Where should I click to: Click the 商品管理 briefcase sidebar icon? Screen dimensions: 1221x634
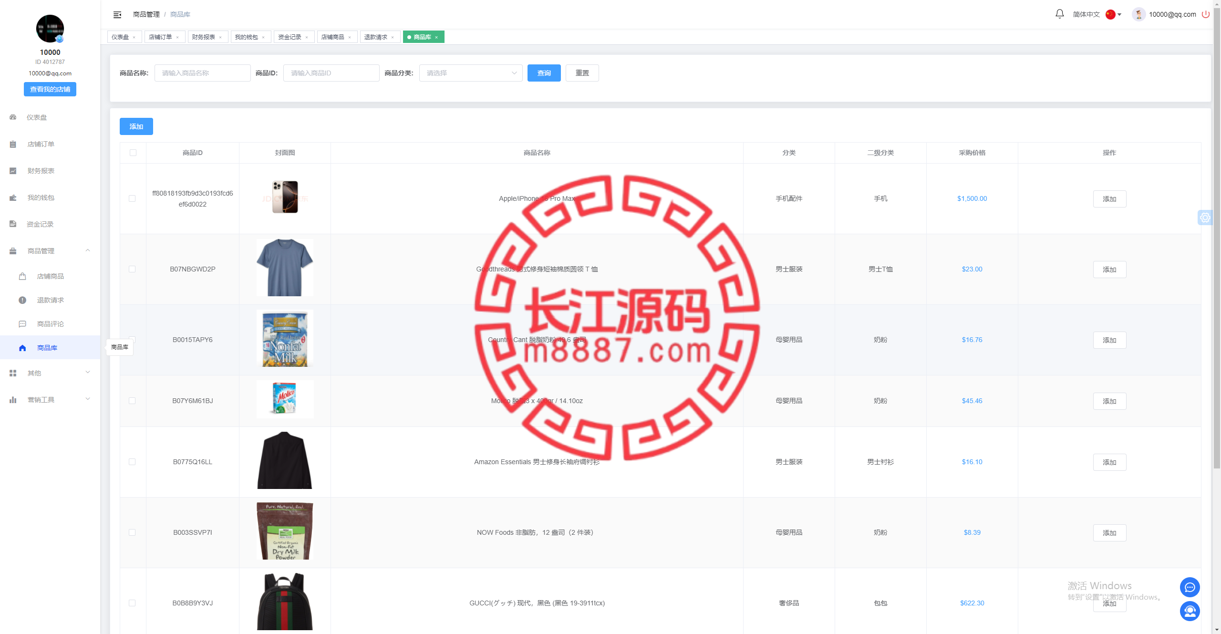pyautogui.click(x=13, y=251)
